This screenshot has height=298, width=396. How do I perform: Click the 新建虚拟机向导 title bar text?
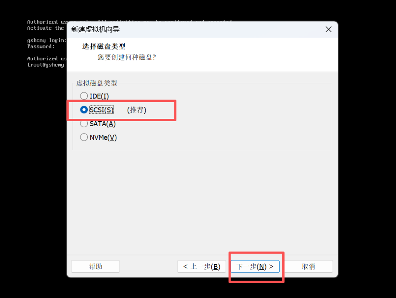(x=95, y=29)
